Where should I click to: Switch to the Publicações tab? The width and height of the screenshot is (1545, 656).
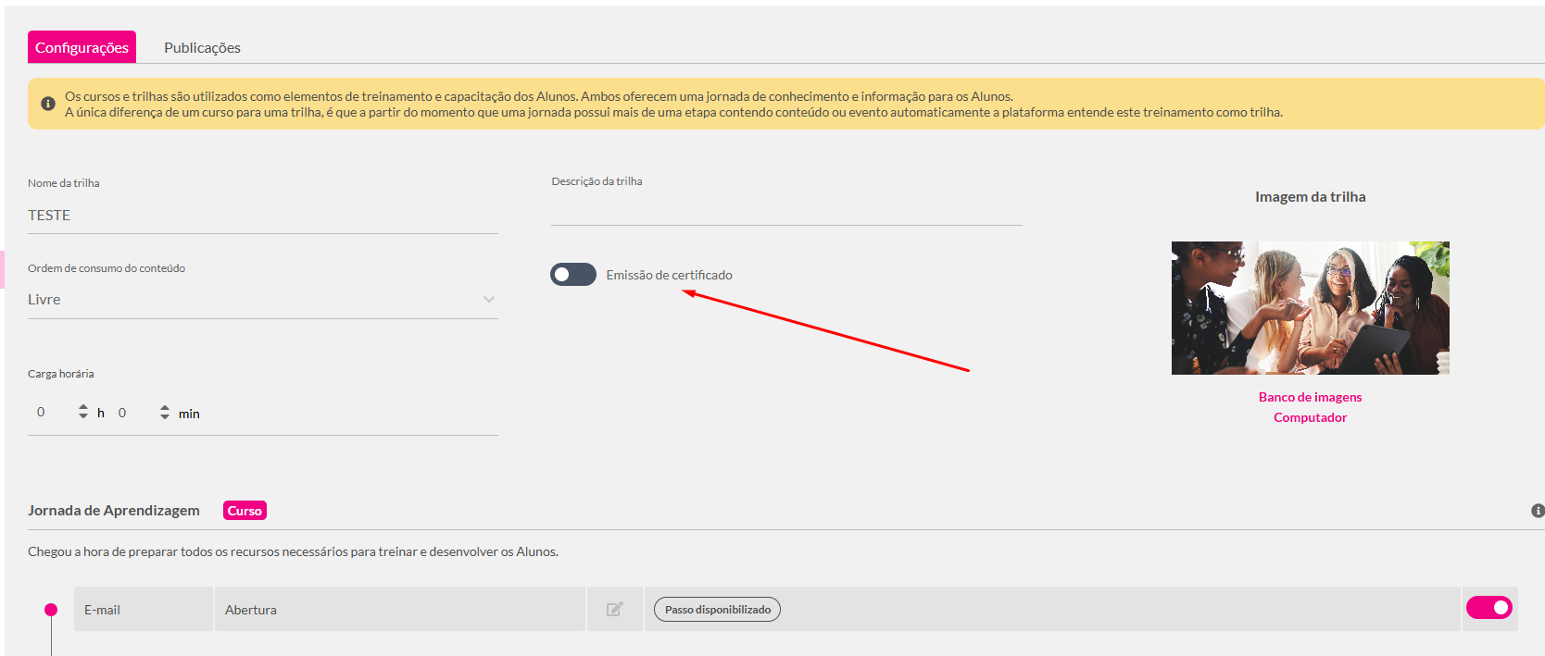click(x=202, y=47)
